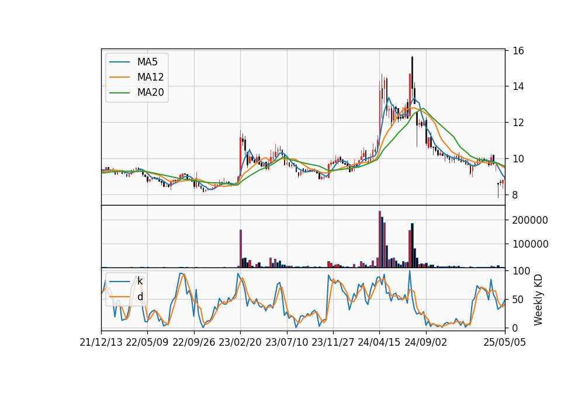Click the KD axis value 100
This screenshot has width=561, height=403.
(x=521, y=271)
